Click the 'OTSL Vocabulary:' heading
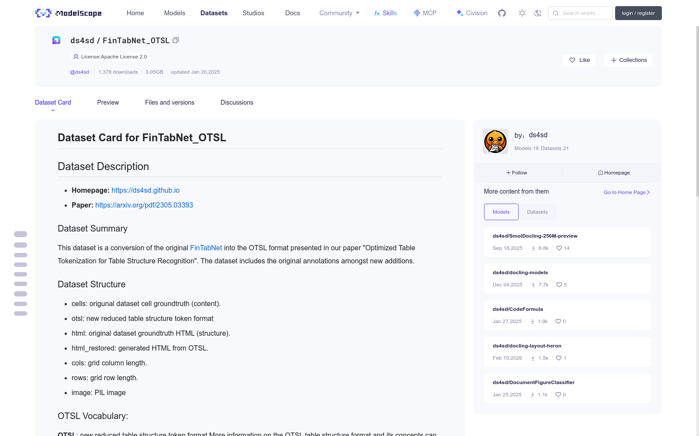Image resolution: width=699 pixels, height=436 pixels. 93,416
